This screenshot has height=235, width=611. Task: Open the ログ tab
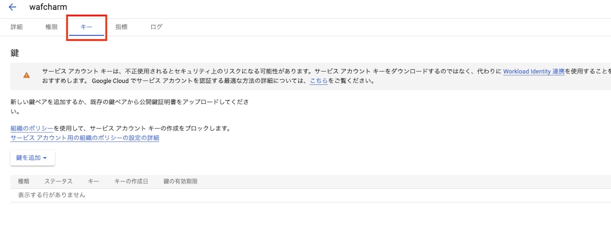coord(156,27)
